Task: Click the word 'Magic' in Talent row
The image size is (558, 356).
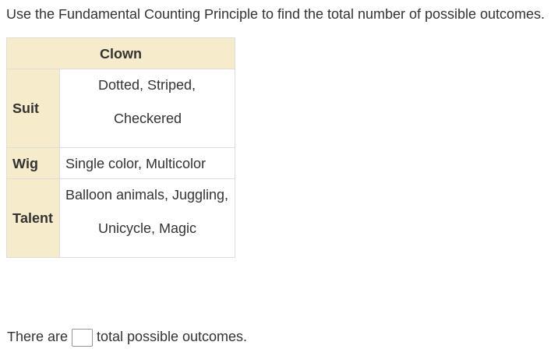Action: [x=178, y=228]
